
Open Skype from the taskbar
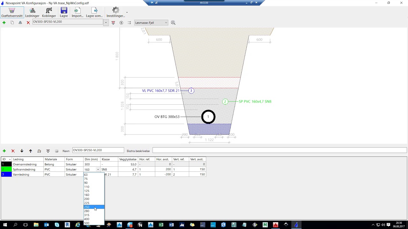pyautogui.click(x=57, y=225)
